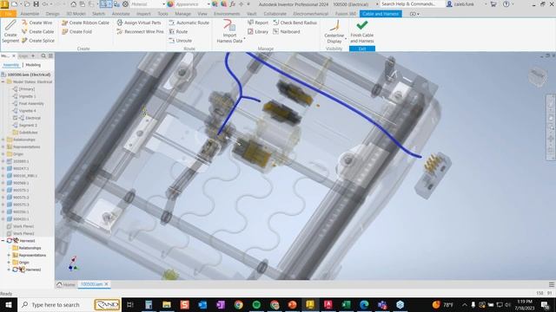
Task: Open Chrome from the taskbar
Action: (238, 304)
